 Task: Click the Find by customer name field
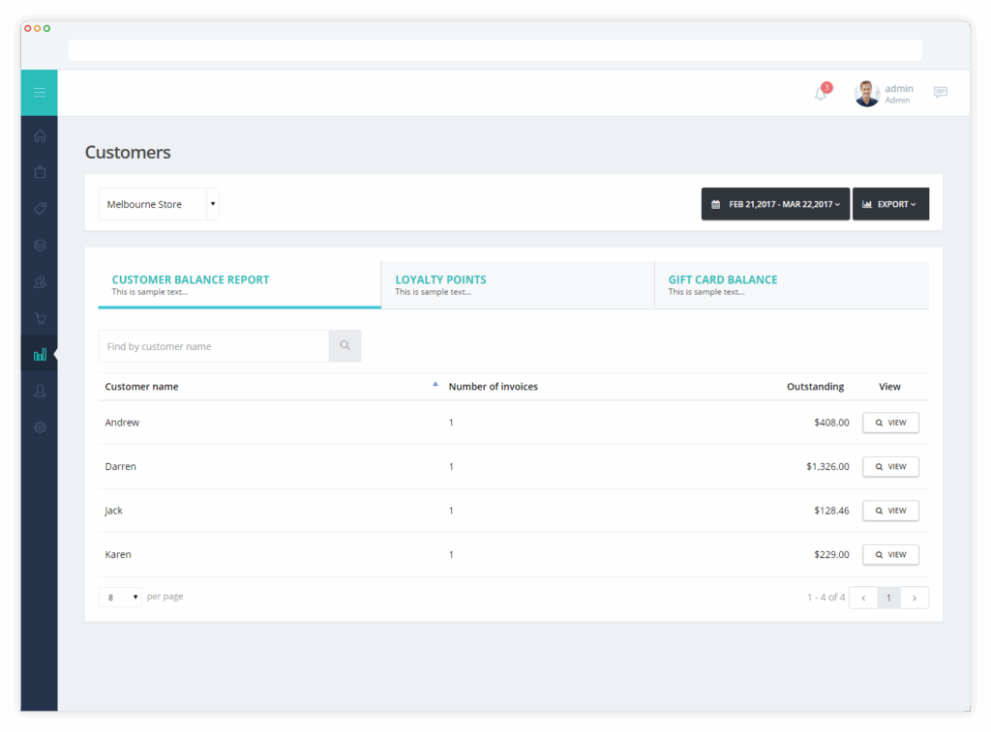point(214,346)
